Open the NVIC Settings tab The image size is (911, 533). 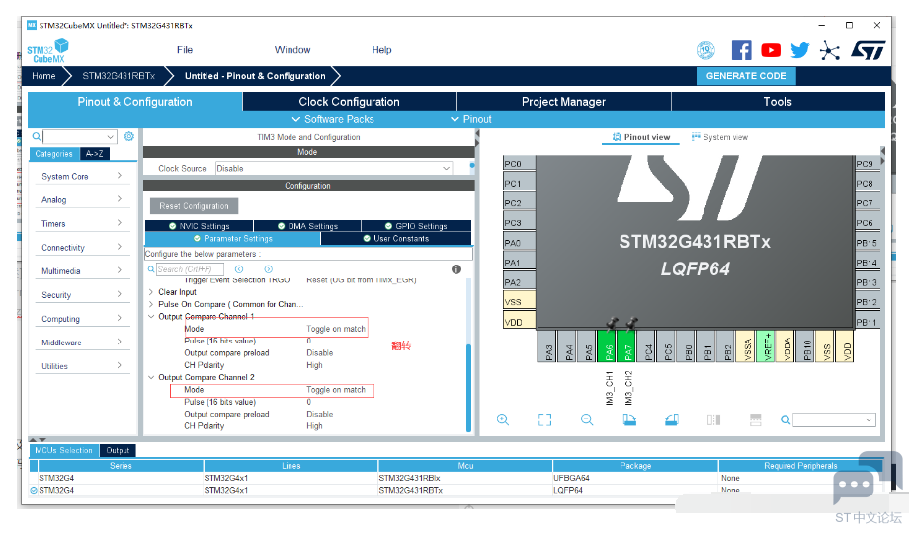(x=199, y=226)
